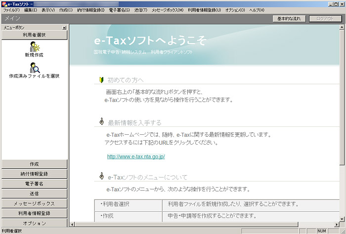Click the e-Tax app icon in title bar

[4, 4]
